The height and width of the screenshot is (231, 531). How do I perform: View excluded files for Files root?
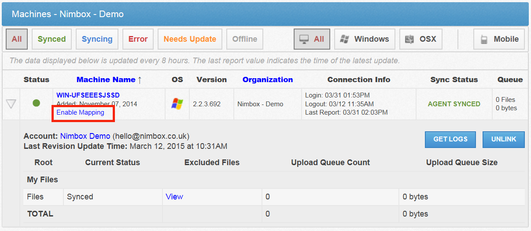pos(174,197)
